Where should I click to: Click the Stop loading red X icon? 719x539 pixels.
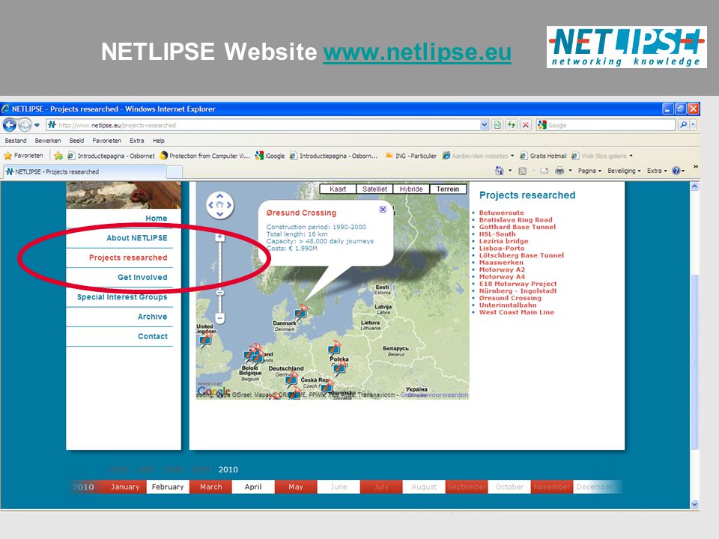[526, 125]
